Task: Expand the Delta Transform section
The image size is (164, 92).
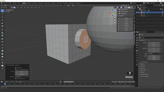Action: coord(144,62)
